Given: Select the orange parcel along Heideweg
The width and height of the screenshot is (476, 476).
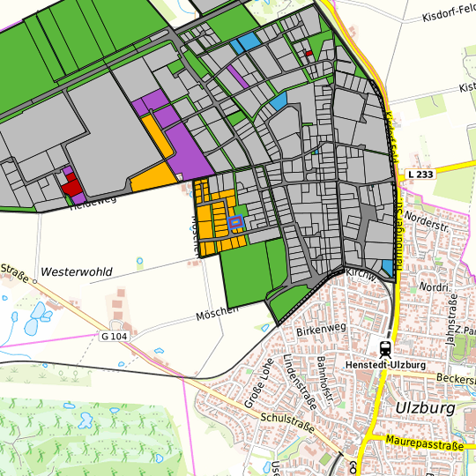Looking at the screenshot, I should click(153, 178).
